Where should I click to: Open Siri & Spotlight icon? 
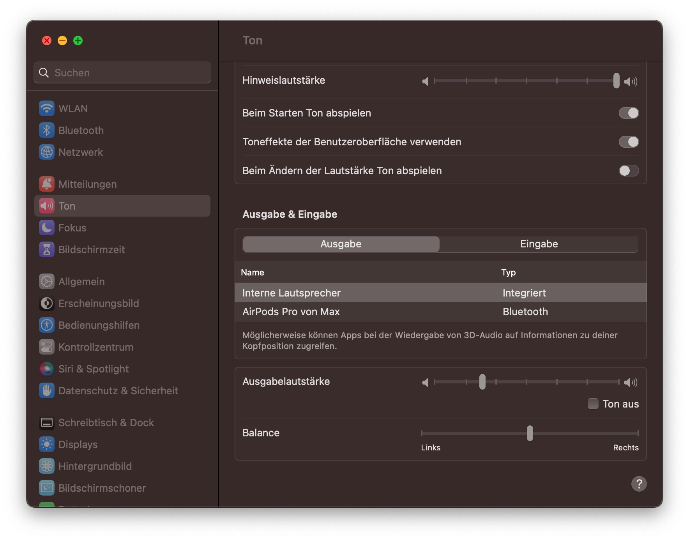(x=47, y=369)
